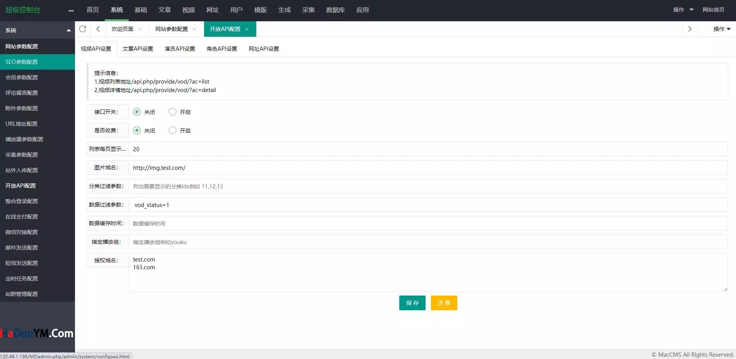Select 关闭 radio for 接口开关
The image size is (736, 359).
coord(137,112)
